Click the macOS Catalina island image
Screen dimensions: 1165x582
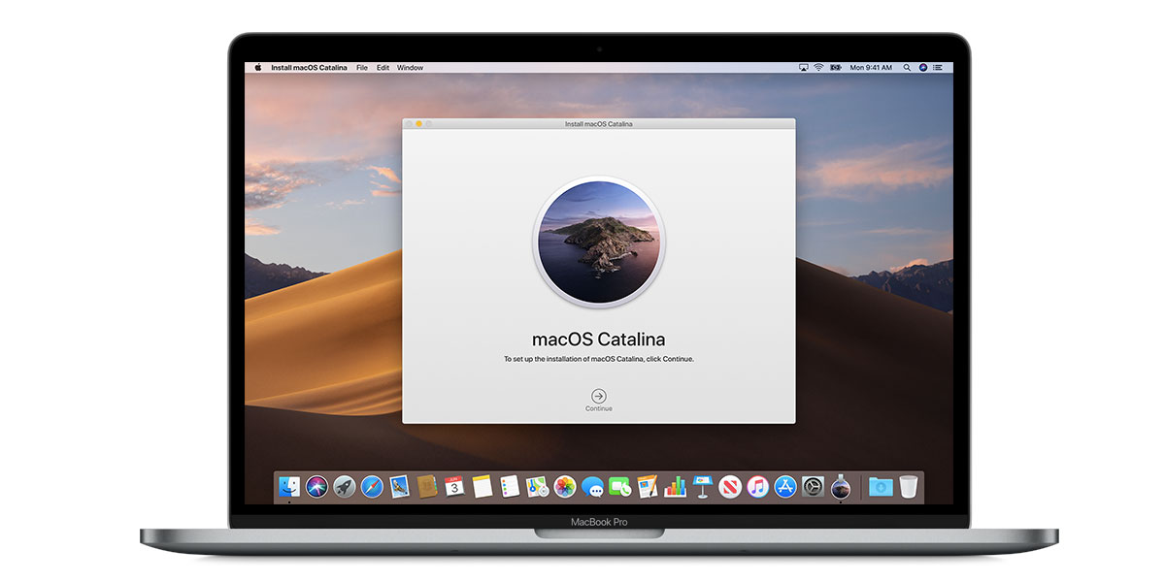(599, 241)
